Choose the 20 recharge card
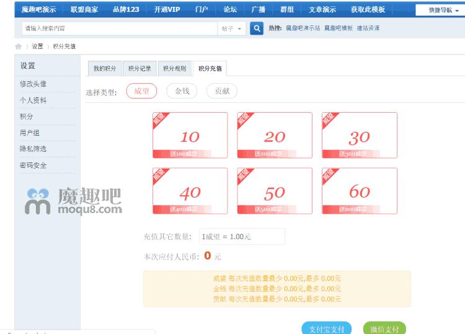This screenshot has height=334, width=465. pos(275,135)
